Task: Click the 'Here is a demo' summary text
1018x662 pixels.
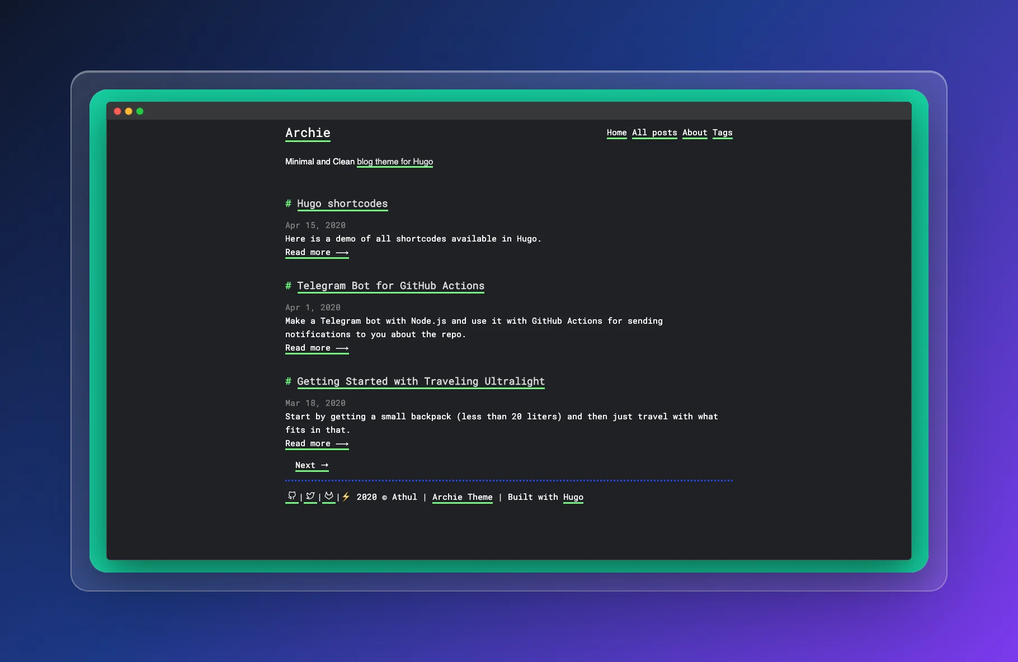Action: click(x=413, y=239)
